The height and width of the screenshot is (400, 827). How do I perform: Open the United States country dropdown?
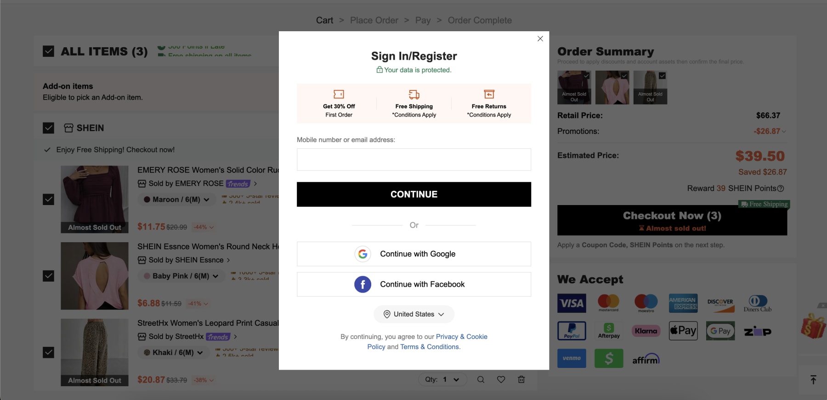coord(414,314)
